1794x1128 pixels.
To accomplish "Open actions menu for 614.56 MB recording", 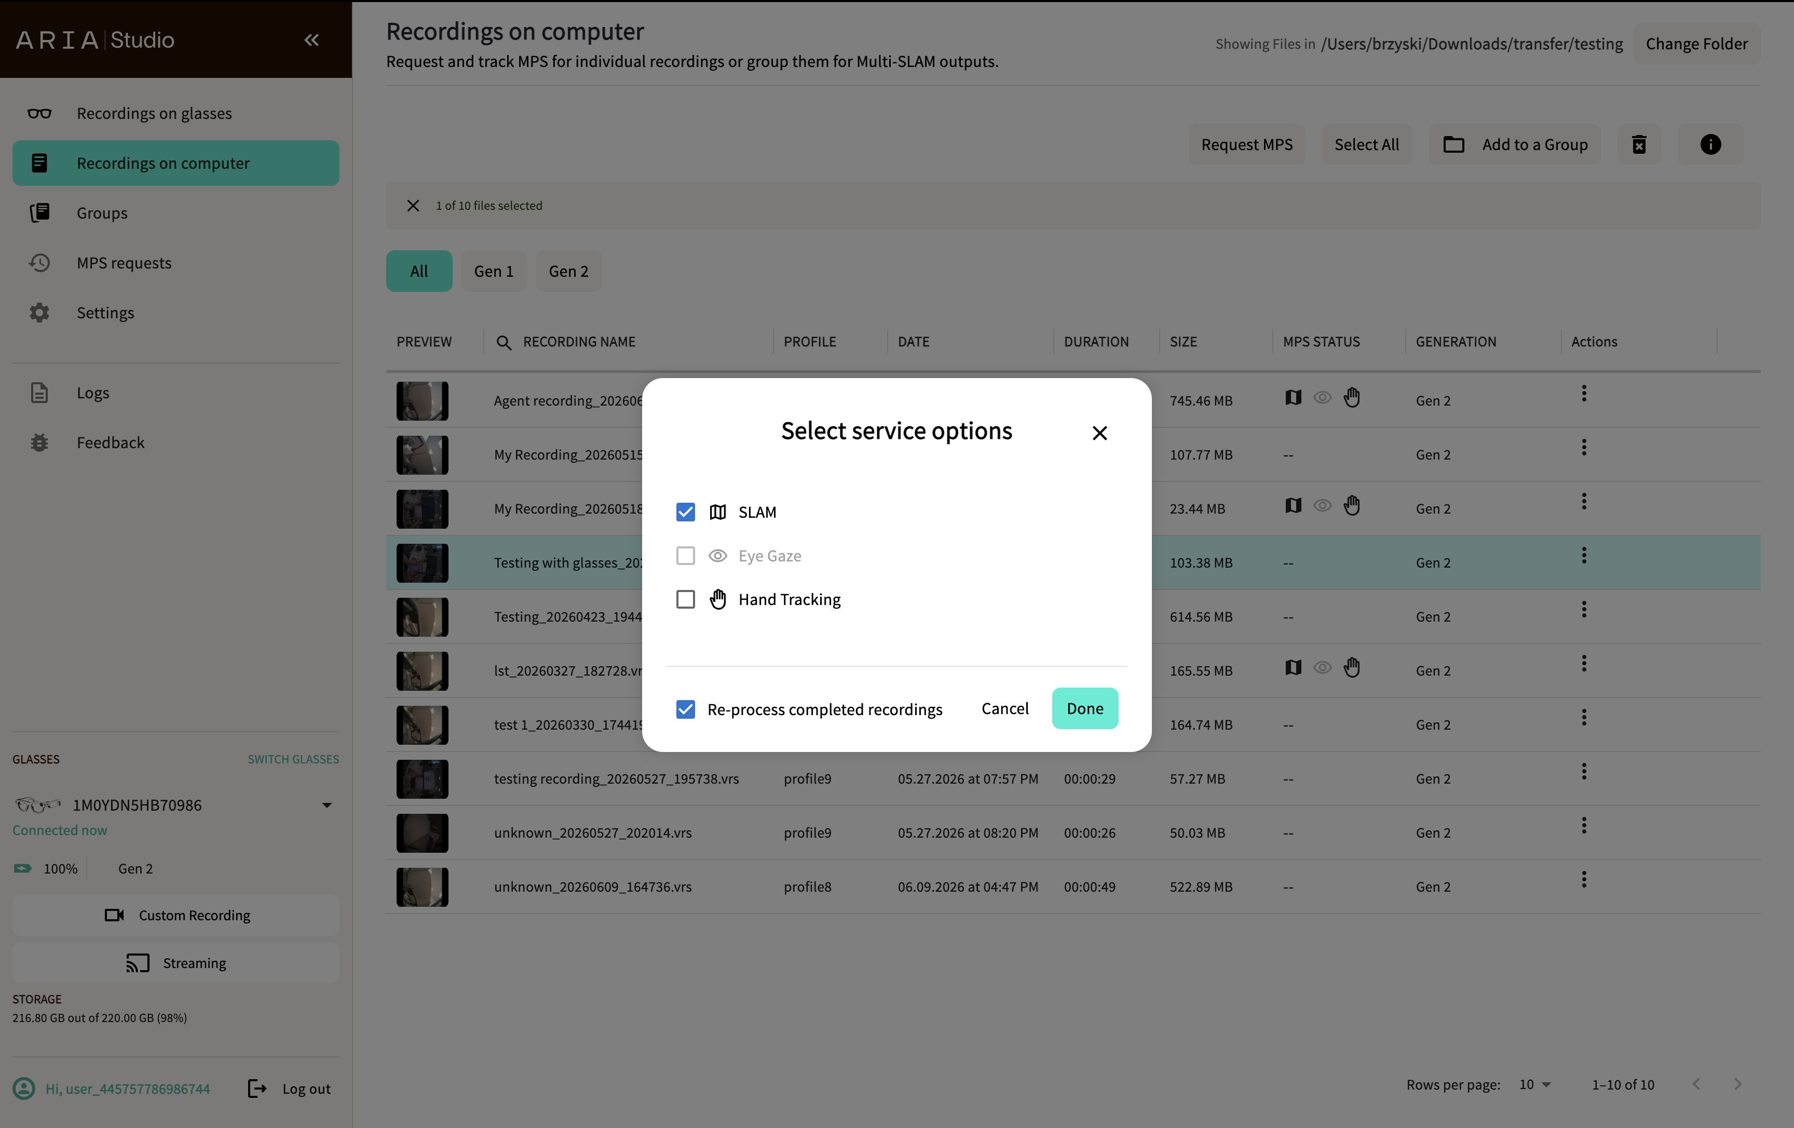I will 1584,610.
